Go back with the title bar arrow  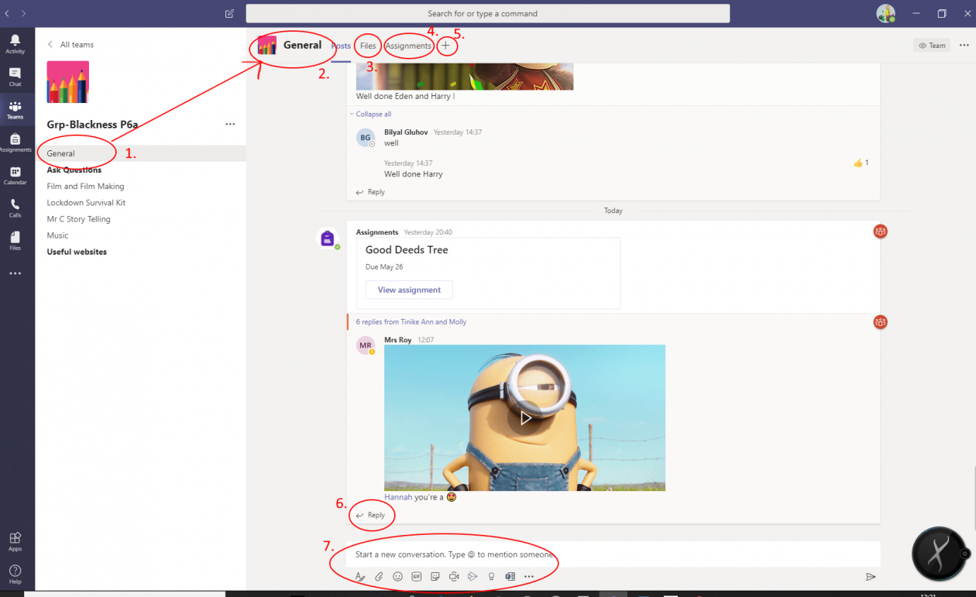point(7,13)
